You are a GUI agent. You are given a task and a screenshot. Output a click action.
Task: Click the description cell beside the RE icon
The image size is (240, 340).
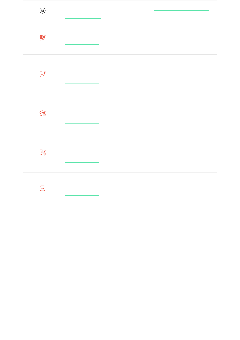139,11
